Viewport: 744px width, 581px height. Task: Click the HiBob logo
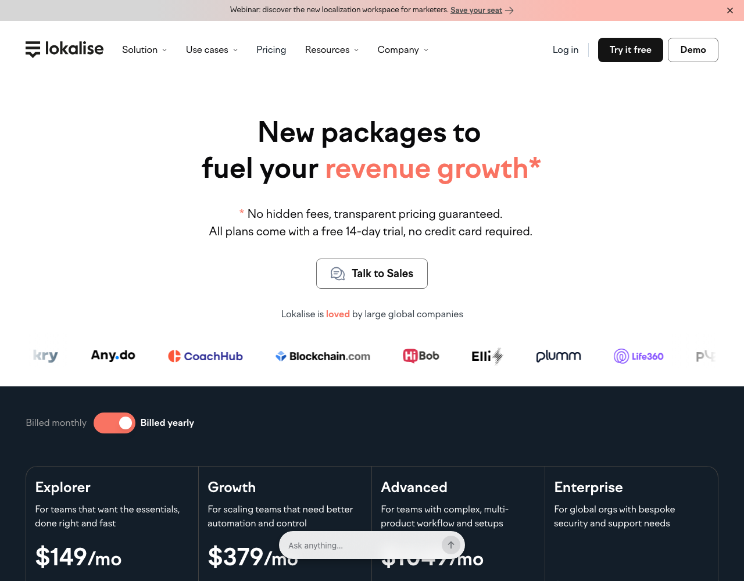click(421, 356)
